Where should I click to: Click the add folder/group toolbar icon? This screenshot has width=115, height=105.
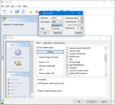[x=30, y=12]
